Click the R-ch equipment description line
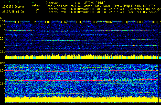The width and height of the screenshot is (161, 105). pos(103,12)
